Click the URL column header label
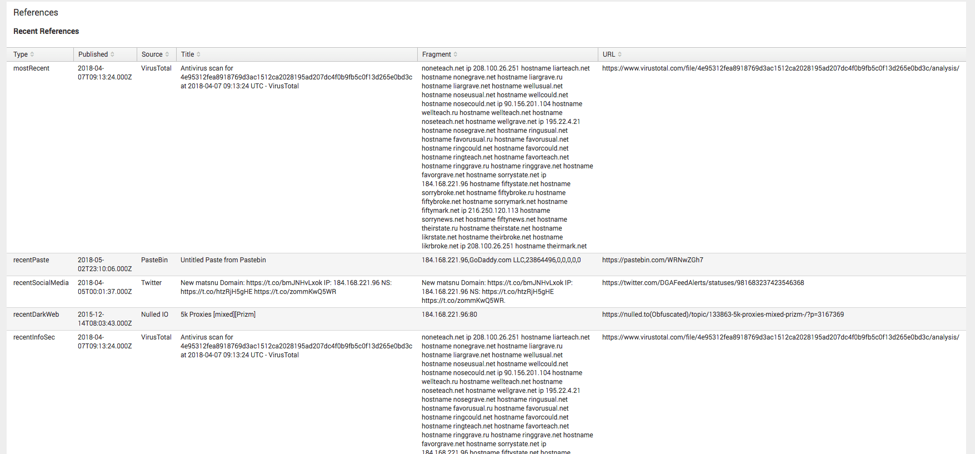The height and width of the screenshot is (454, 975). pos(608,54)
